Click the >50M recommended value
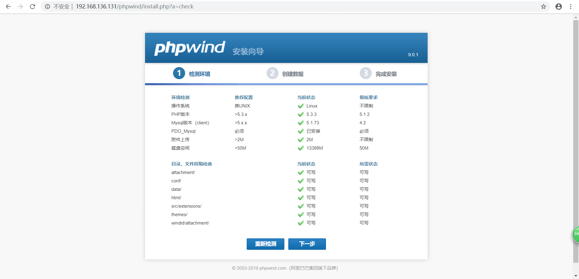 tap(240, 148)
